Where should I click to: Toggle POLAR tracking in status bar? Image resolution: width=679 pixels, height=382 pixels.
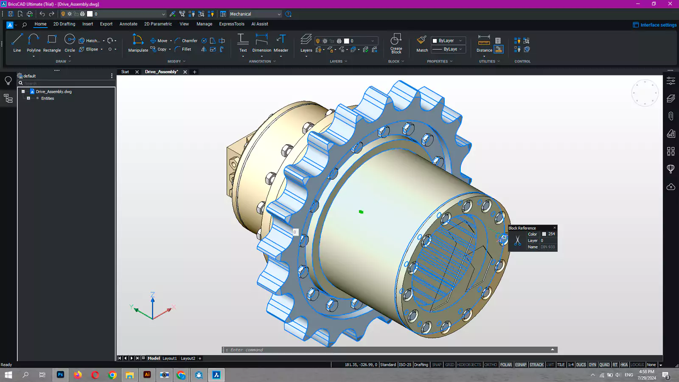pos(506,365)
